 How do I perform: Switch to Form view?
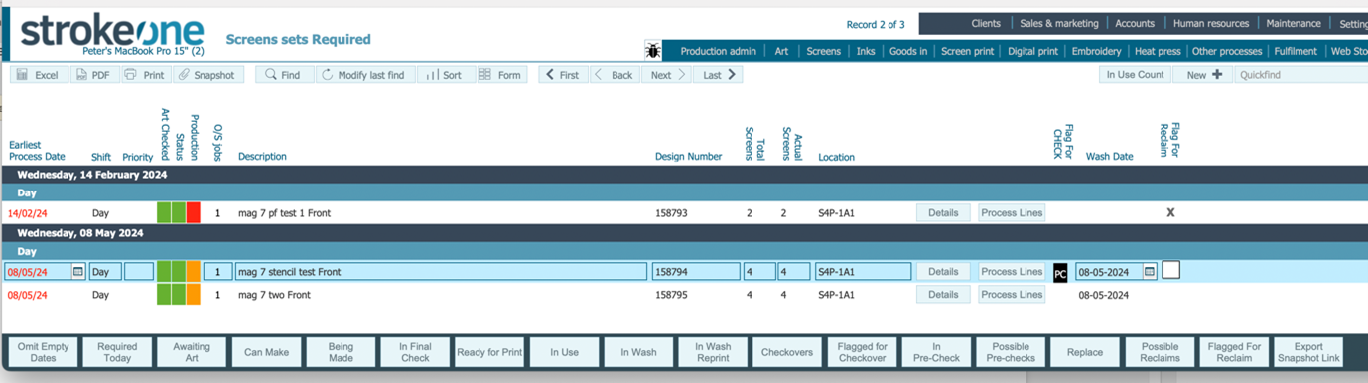coord(501,75)
